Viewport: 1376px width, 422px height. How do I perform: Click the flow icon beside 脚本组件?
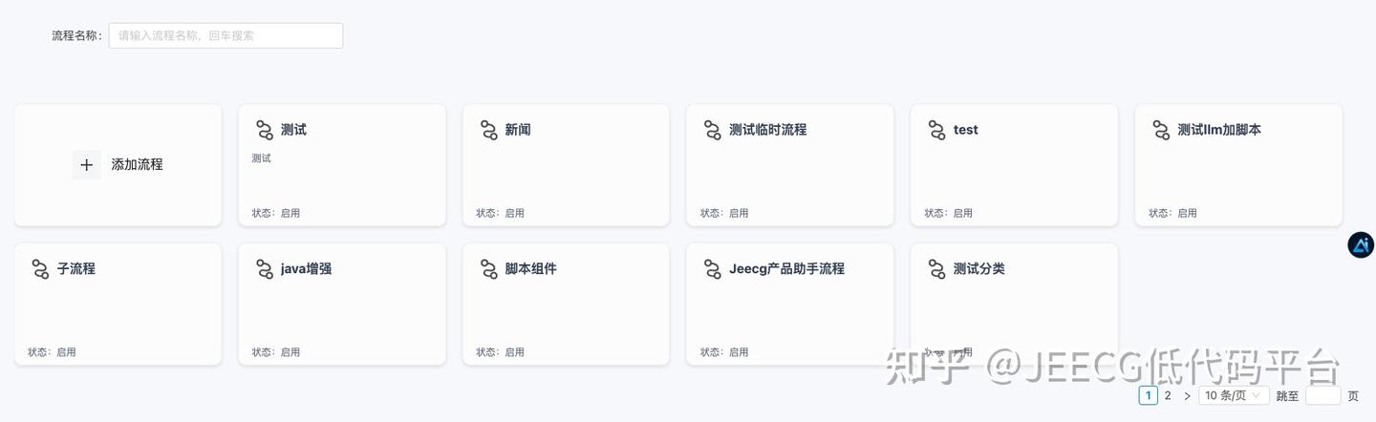coord(489,269)
